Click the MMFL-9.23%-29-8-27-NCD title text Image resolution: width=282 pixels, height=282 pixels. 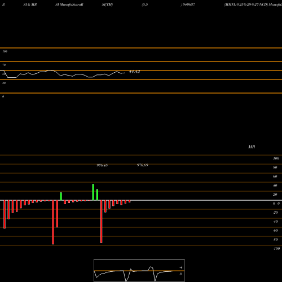click(x=246, y=5)
